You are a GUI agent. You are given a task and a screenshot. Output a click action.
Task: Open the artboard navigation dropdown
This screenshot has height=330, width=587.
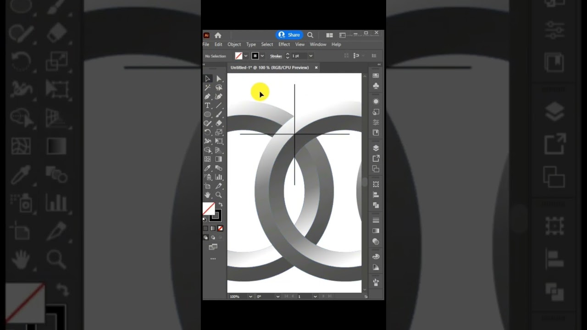315,297
